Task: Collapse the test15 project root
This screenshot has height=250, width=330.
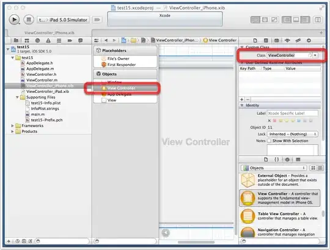Action: (8, 49)
